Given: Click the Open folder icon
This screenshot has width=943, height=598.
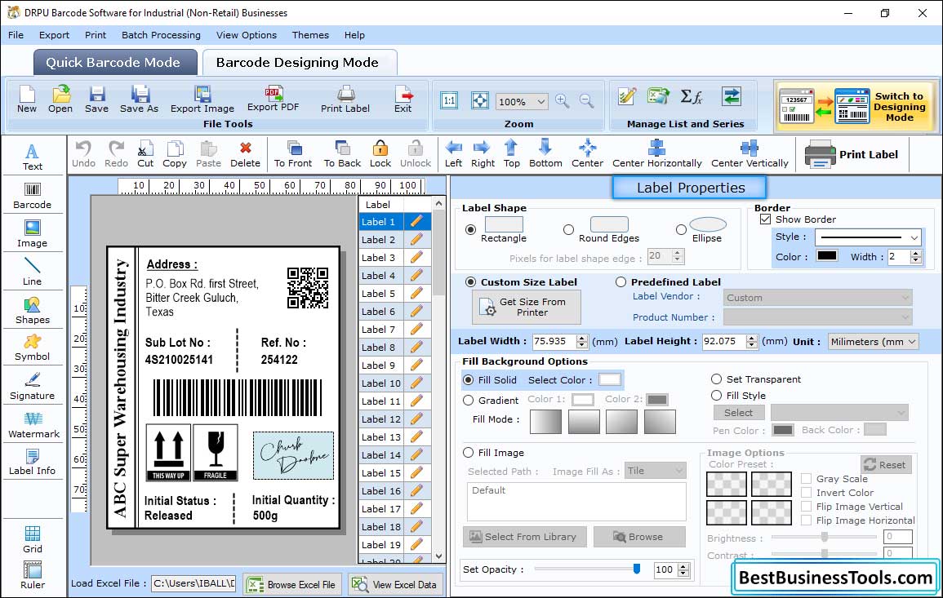Looking at the screenshot, I should 60,100.
